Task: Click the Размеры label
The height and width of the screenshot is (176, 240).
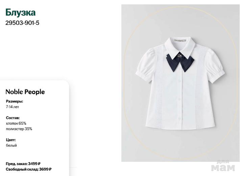Action: 15,101
